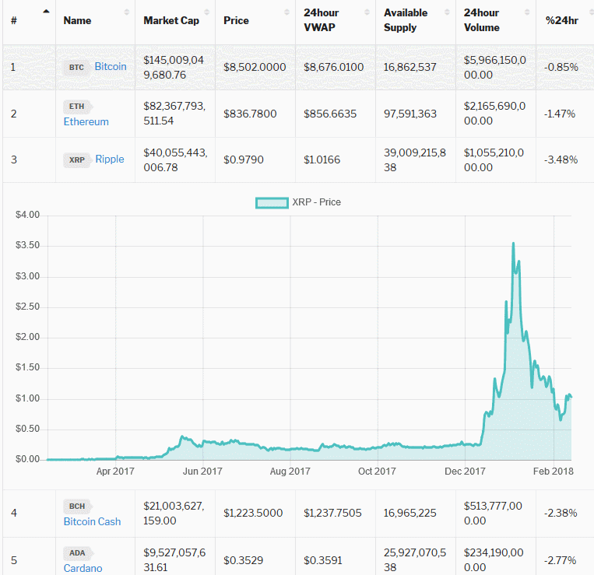The image size is (594, 575).
Task: Click Ripple 24hour volume $1,055,210,000.00
Action: click(x=494, y=160)
